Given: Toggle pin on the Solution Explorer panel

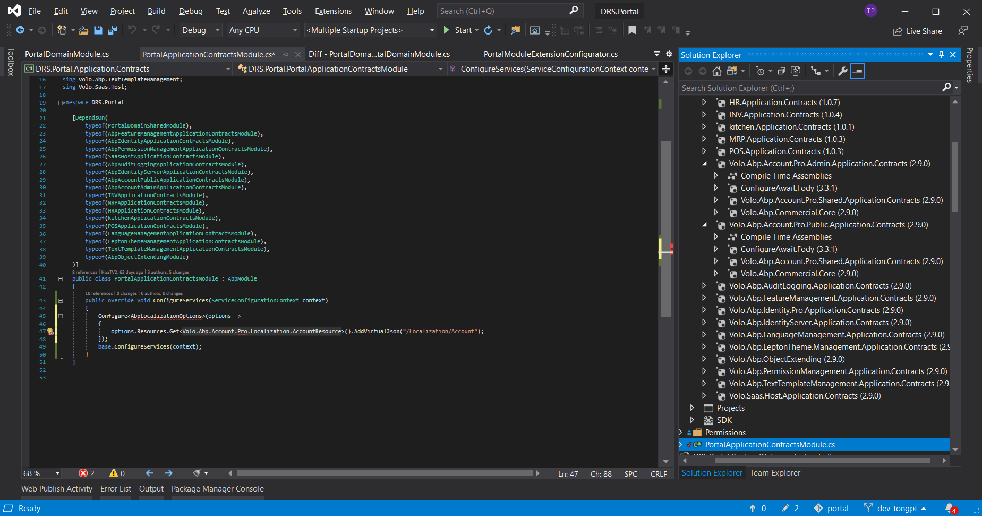Looking at the screenshot, I should point(941,55).
